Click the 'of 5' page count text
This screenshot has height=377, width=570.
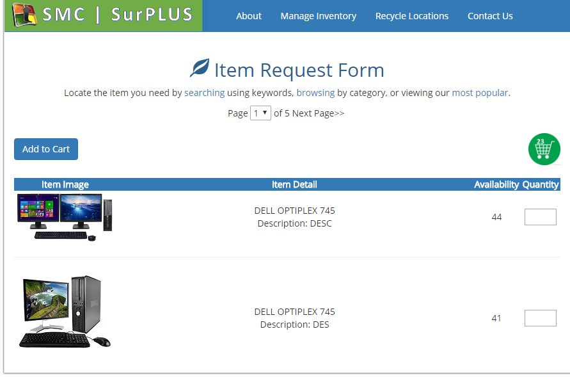pos(281,113)
